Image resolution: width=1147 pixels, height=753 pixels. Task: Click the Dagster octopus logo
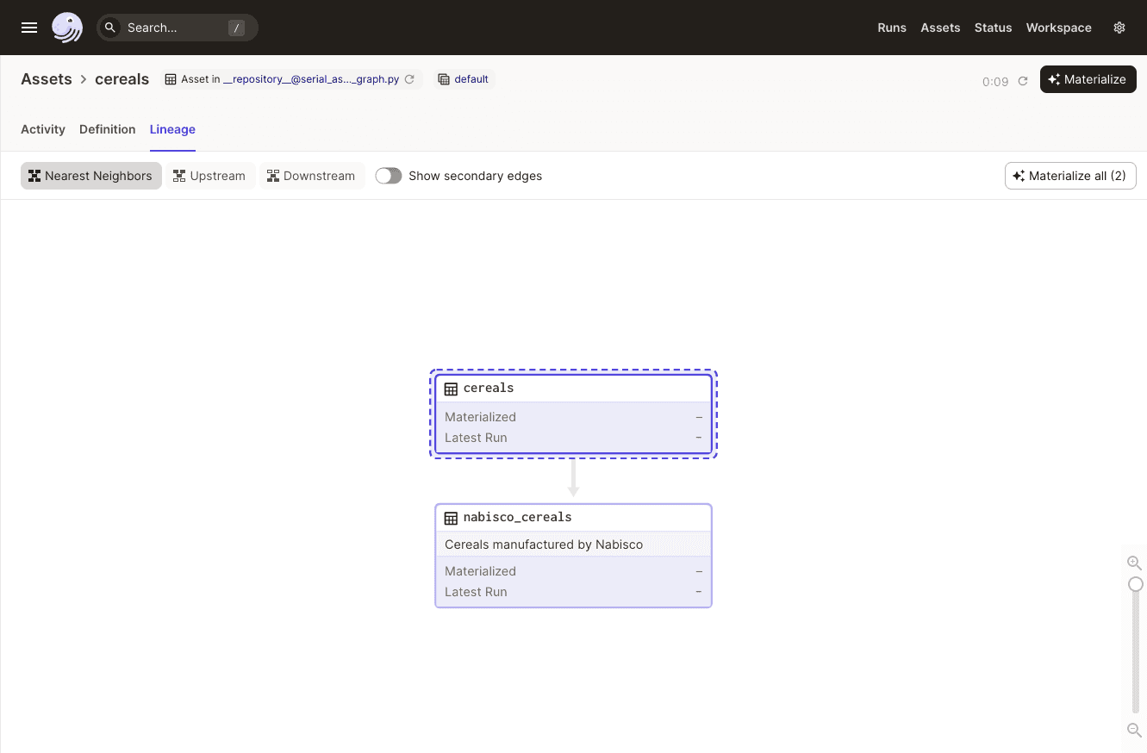point(67,28)
